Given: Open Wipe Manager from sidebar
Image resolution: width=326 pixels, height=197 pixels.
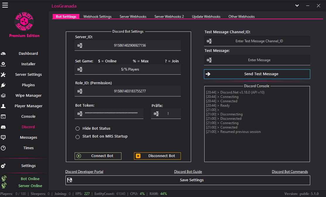Looking at the screenshot, I should coord(28,96).
